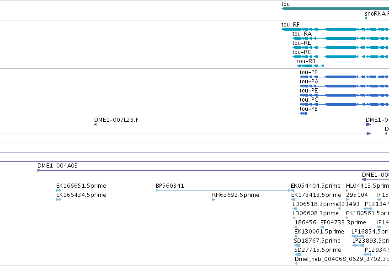The width and height of the screenshot is (389, 266).
Task: Click the RH63692.5prime EST label
Action: tap(235, 195)
